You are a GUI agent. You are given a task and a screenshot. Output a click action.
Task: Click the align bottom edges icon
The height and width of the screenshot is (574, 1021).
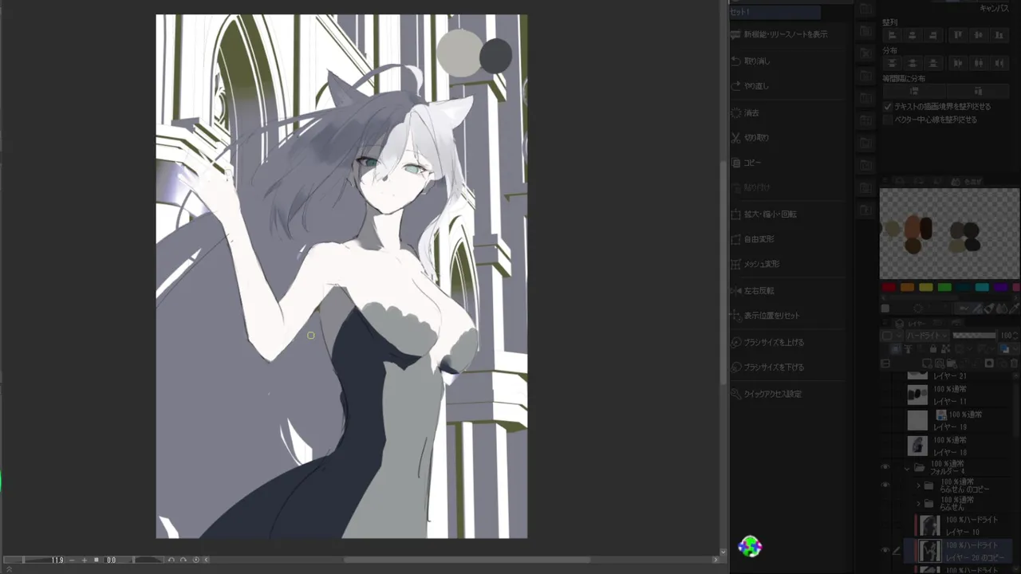pyautogui.click(x=998, y=35)
